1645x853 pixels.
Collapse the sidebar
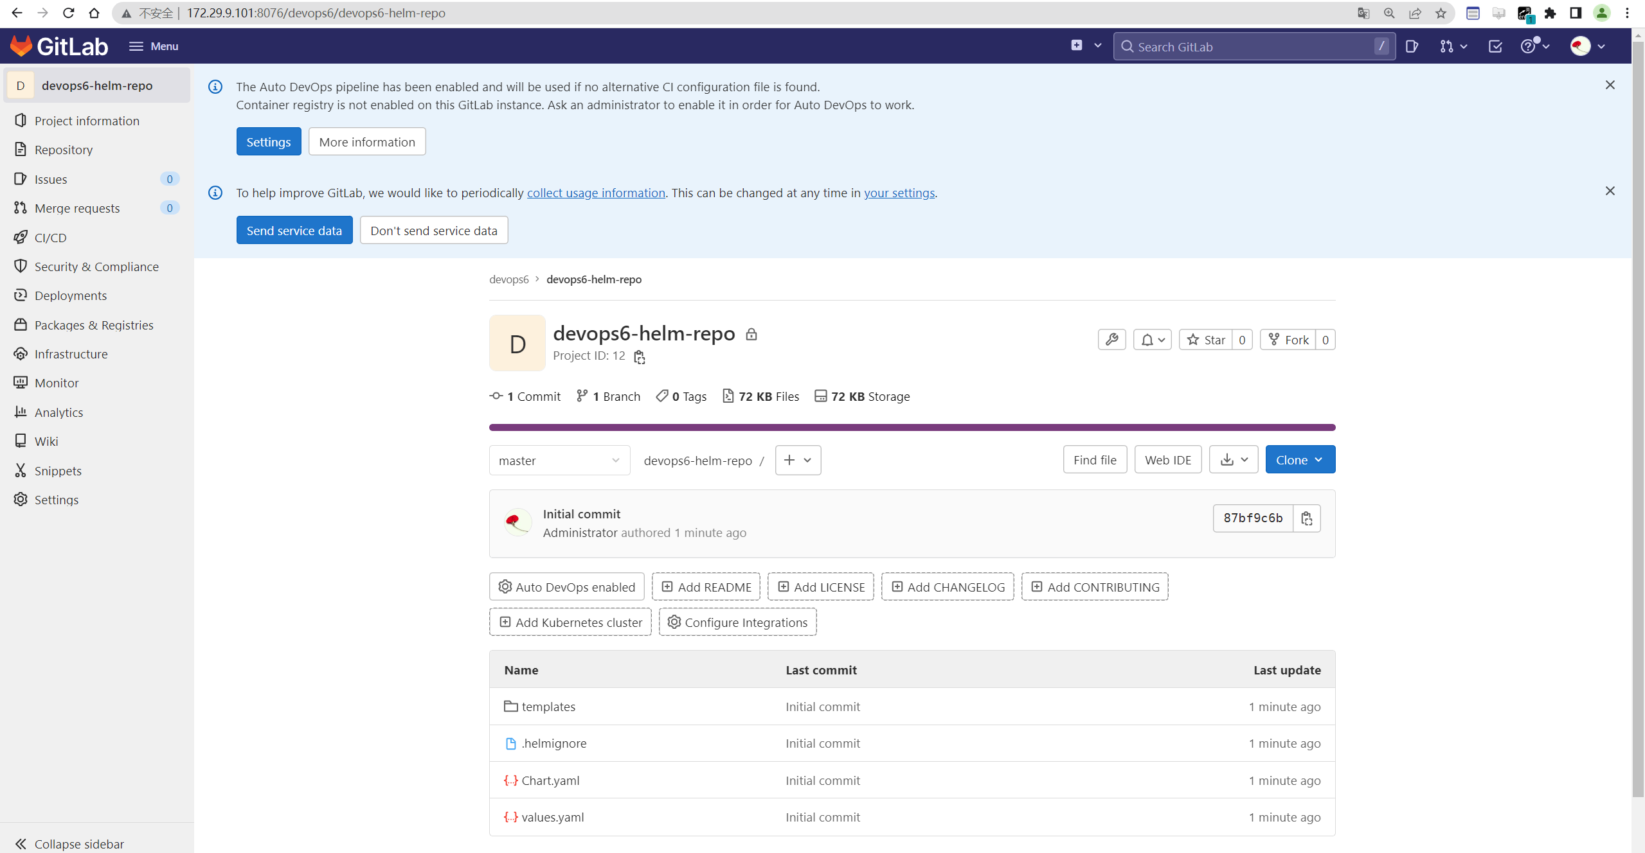pyautogui.click(x=69, y=843)
